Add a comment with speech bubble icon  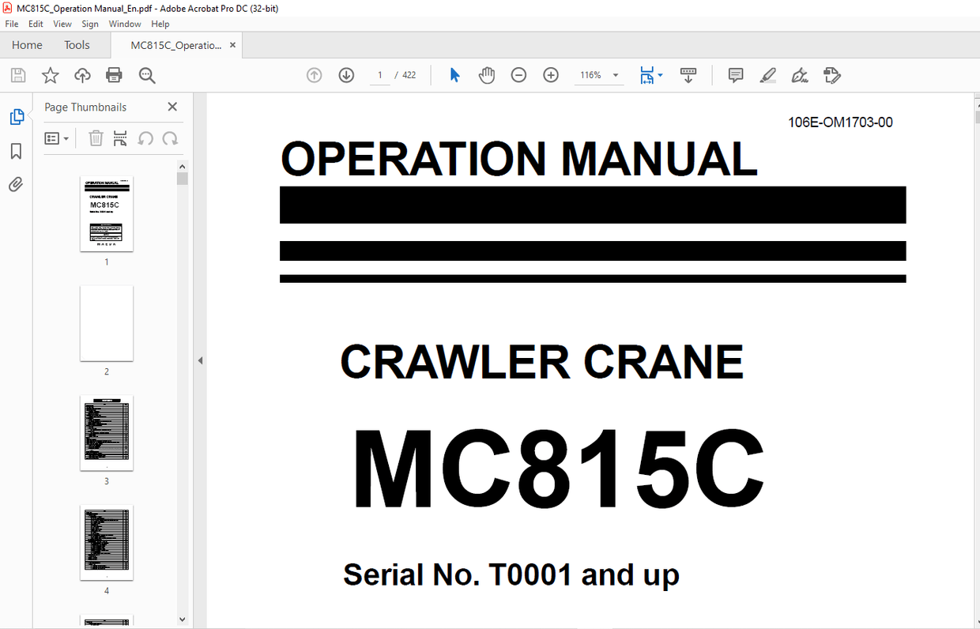(736, 75)
